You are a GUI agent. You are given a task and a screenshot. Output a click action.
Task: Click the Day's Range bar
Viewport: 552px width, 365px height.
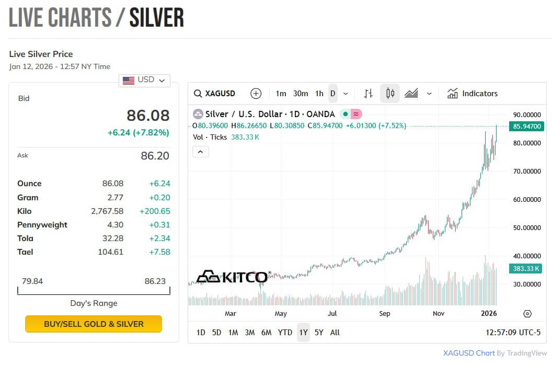94,291
